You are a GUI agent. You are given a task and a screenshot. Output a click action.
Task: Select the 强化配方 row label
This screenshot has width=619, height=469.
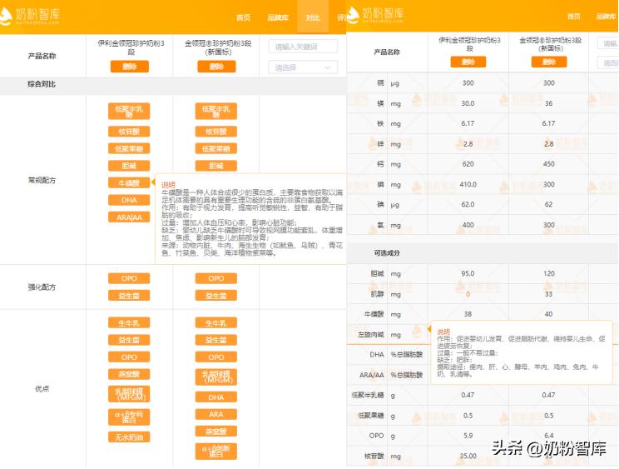tap(42, 287)
